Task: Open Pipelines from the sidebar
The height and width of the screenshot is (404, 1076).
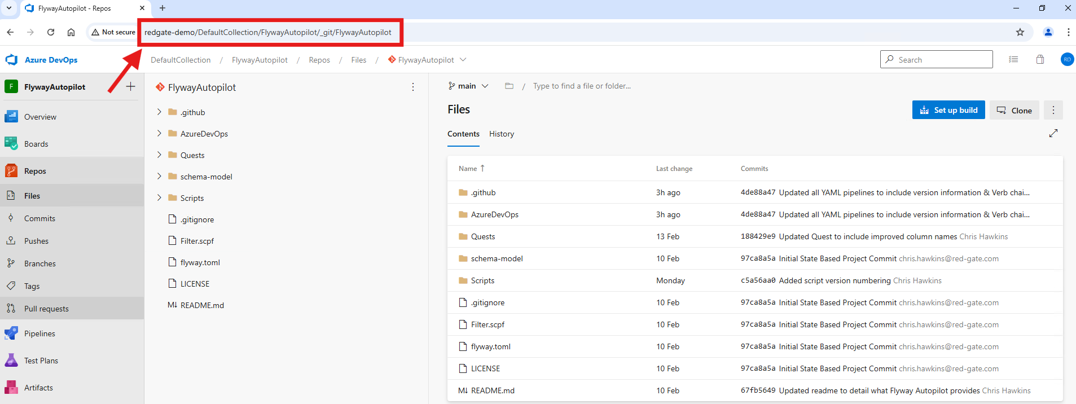Action: [x=39, y=333]
